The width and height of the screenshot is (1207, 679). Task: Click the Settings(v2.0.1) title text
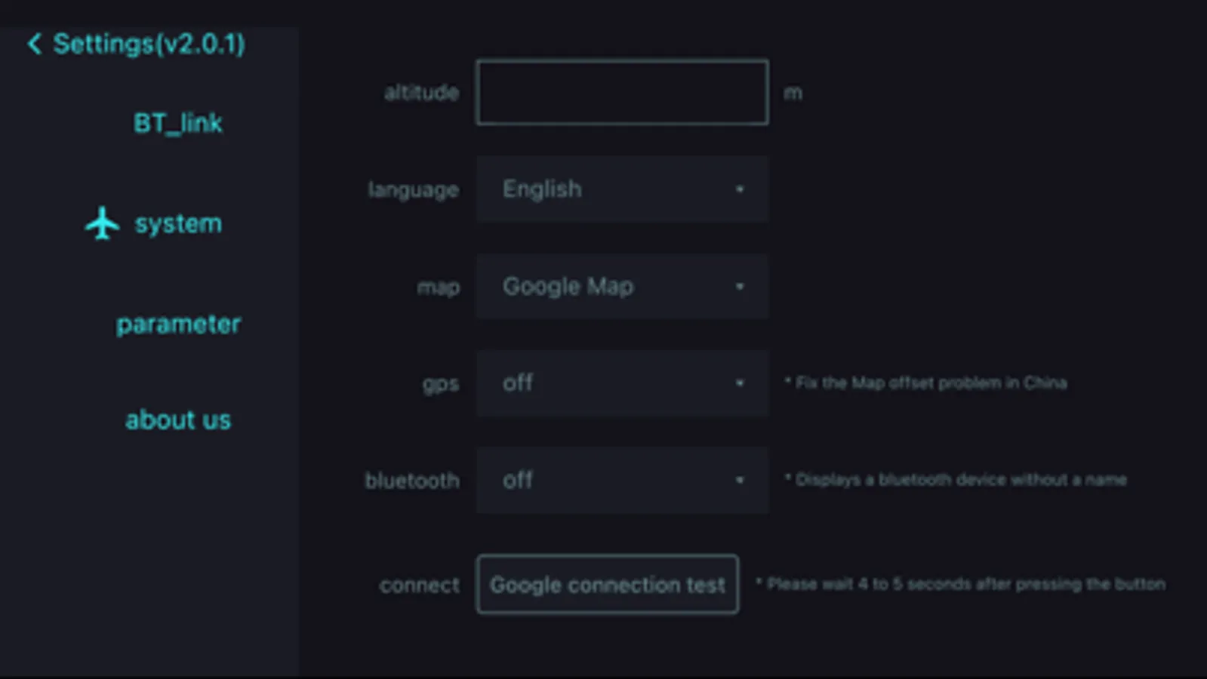coord(149,44)
